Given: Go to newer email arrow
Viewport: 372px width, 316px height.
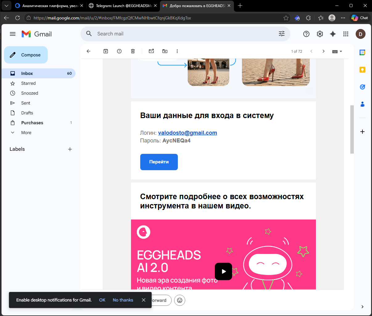Looking at the screenshot, I should click(311, 51).
